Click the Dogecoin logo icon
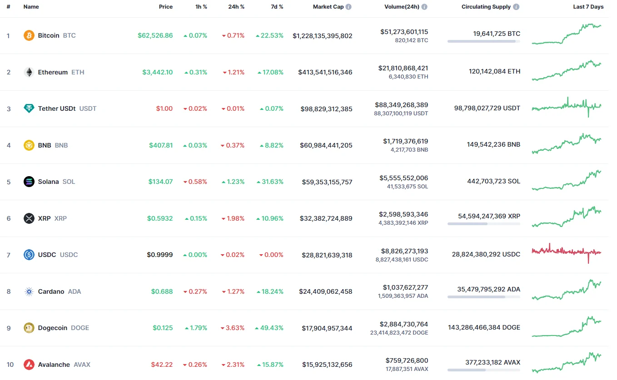 click(x=29, y=328)
